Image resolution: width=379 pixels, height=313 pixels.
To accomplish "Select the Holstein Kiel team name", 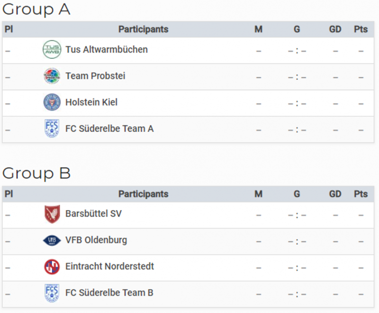I will [91, 102].
